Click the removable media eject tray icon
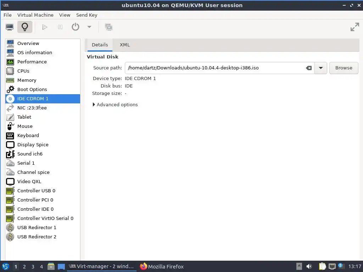Viewport: 363px width, 272px height. (x=299, y=266)
